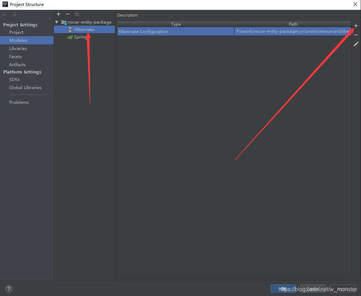
Task: Open the Problems page
Action: (x=19, y=102)
